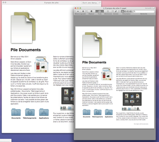Click the Documents folder icon in Quick Look window
The height and width of the screenshot is (142, 159).
coord(16,112)
